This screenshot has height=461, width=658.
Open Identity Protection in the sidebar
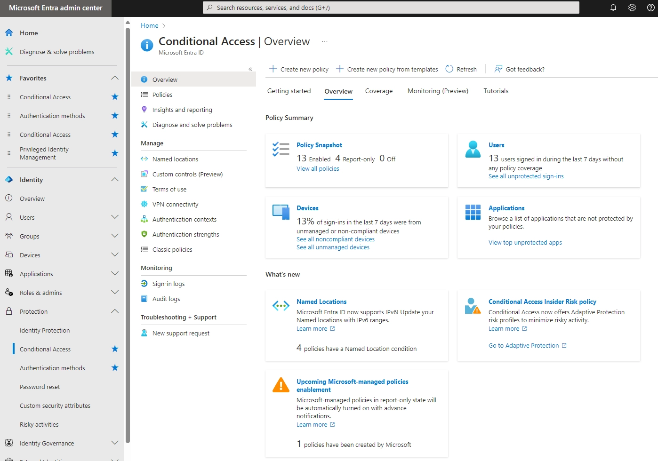[x=45, y=330]
